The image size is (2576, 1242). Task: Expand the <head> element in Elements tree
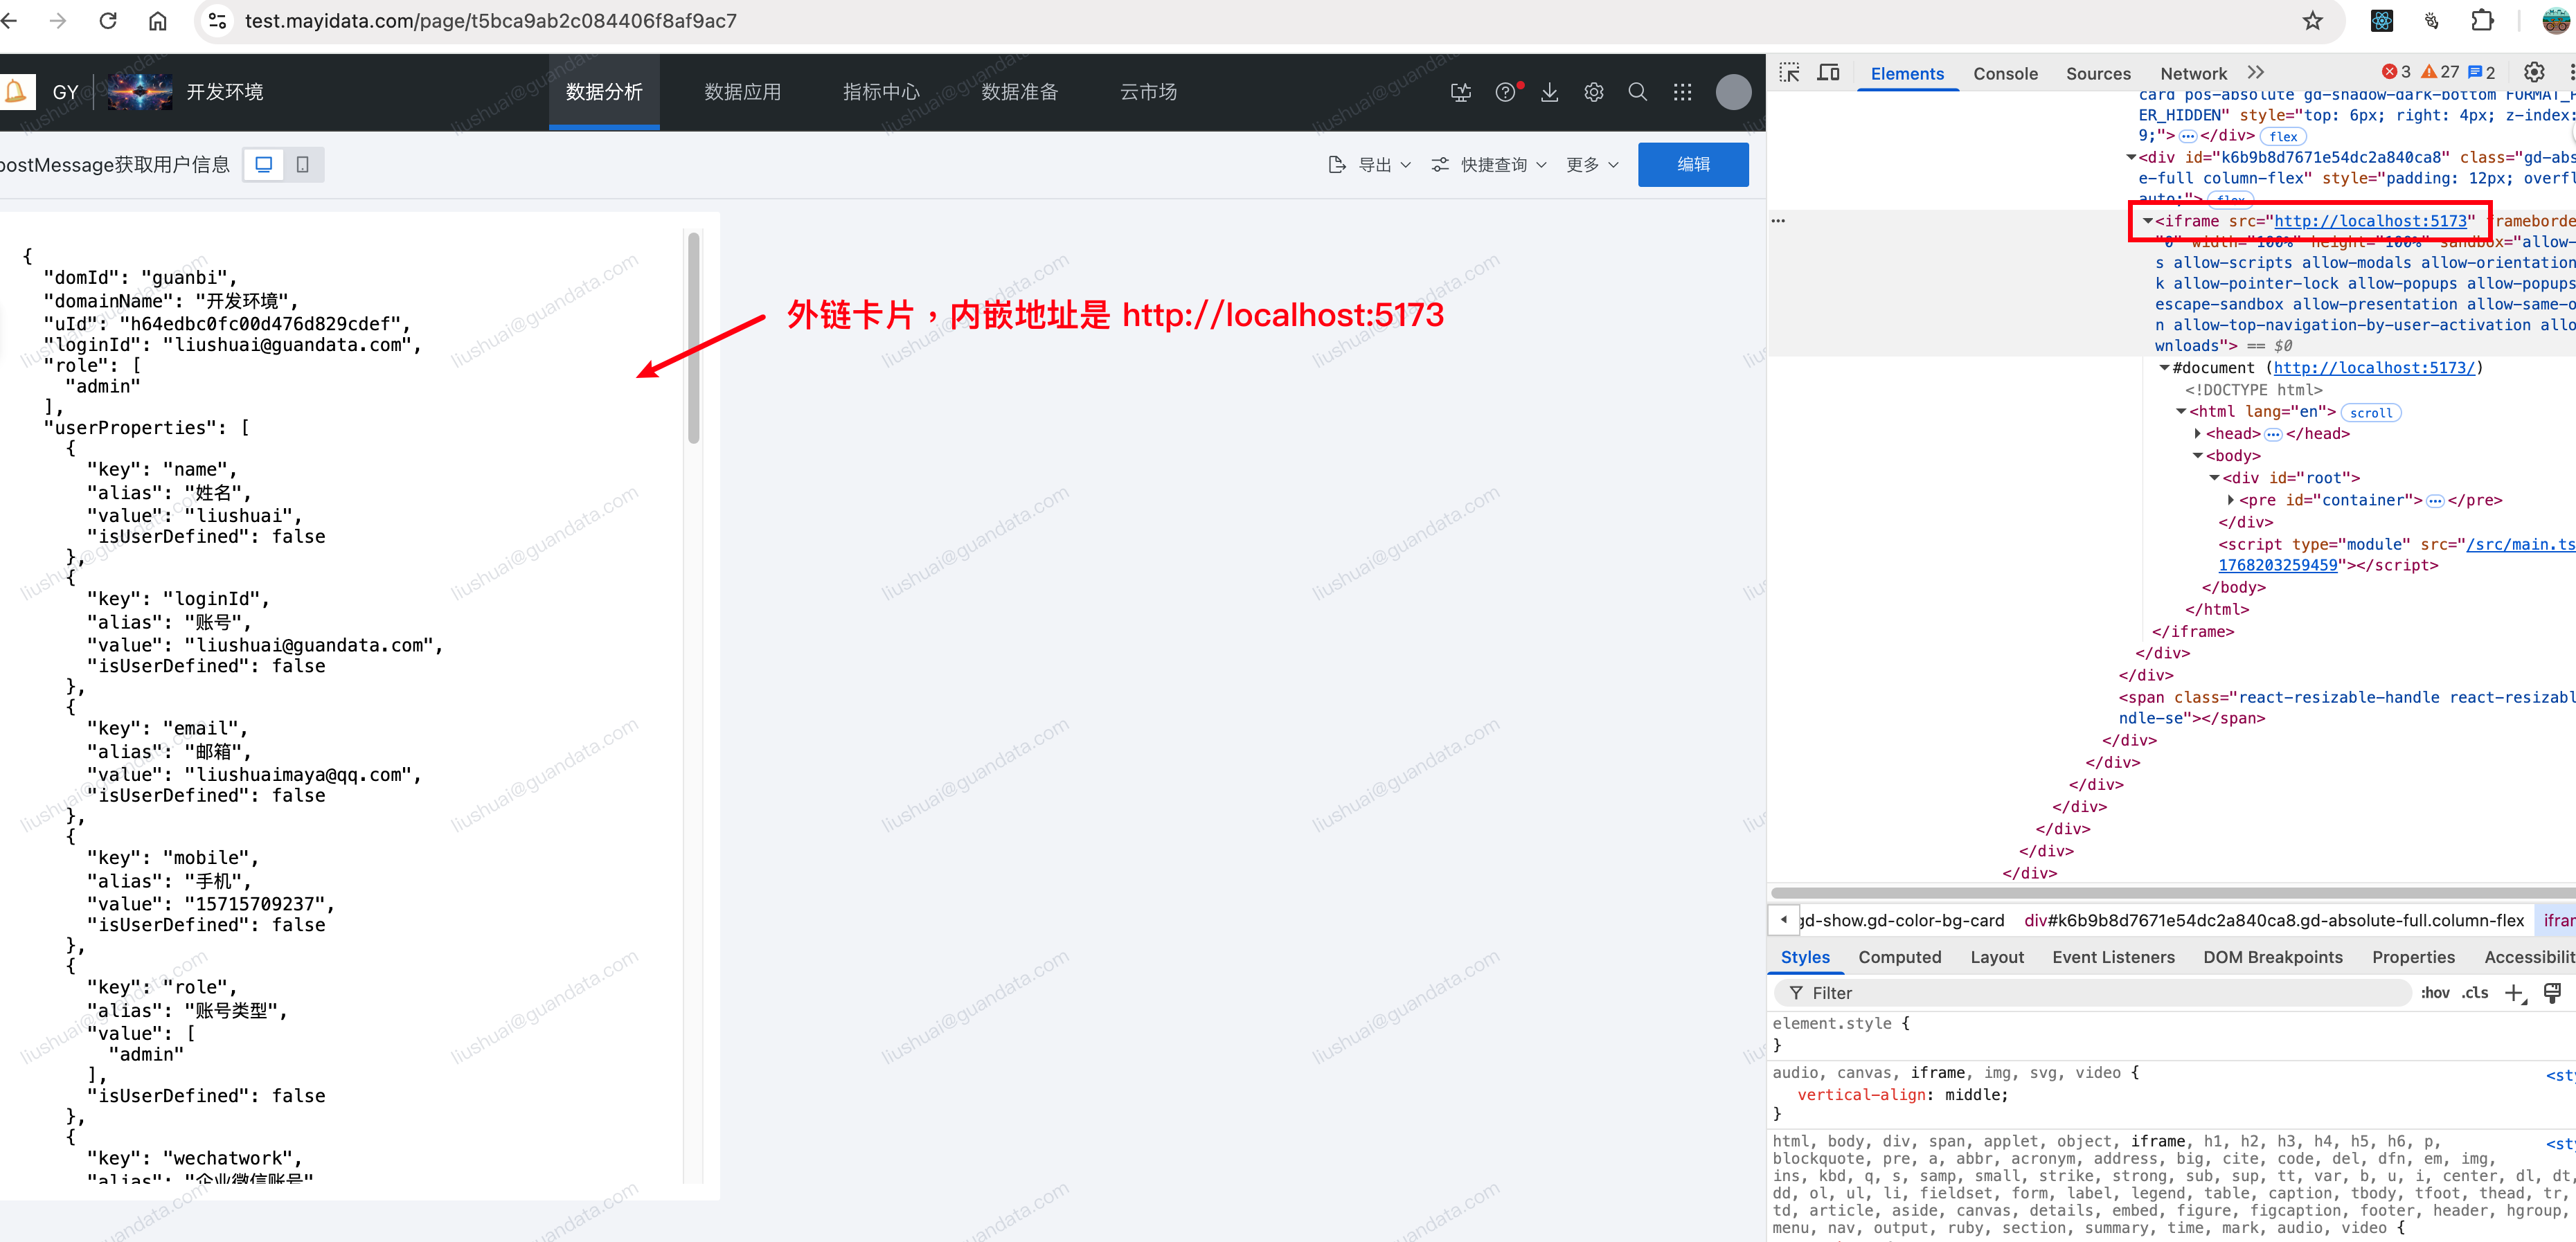(2197, 433)
